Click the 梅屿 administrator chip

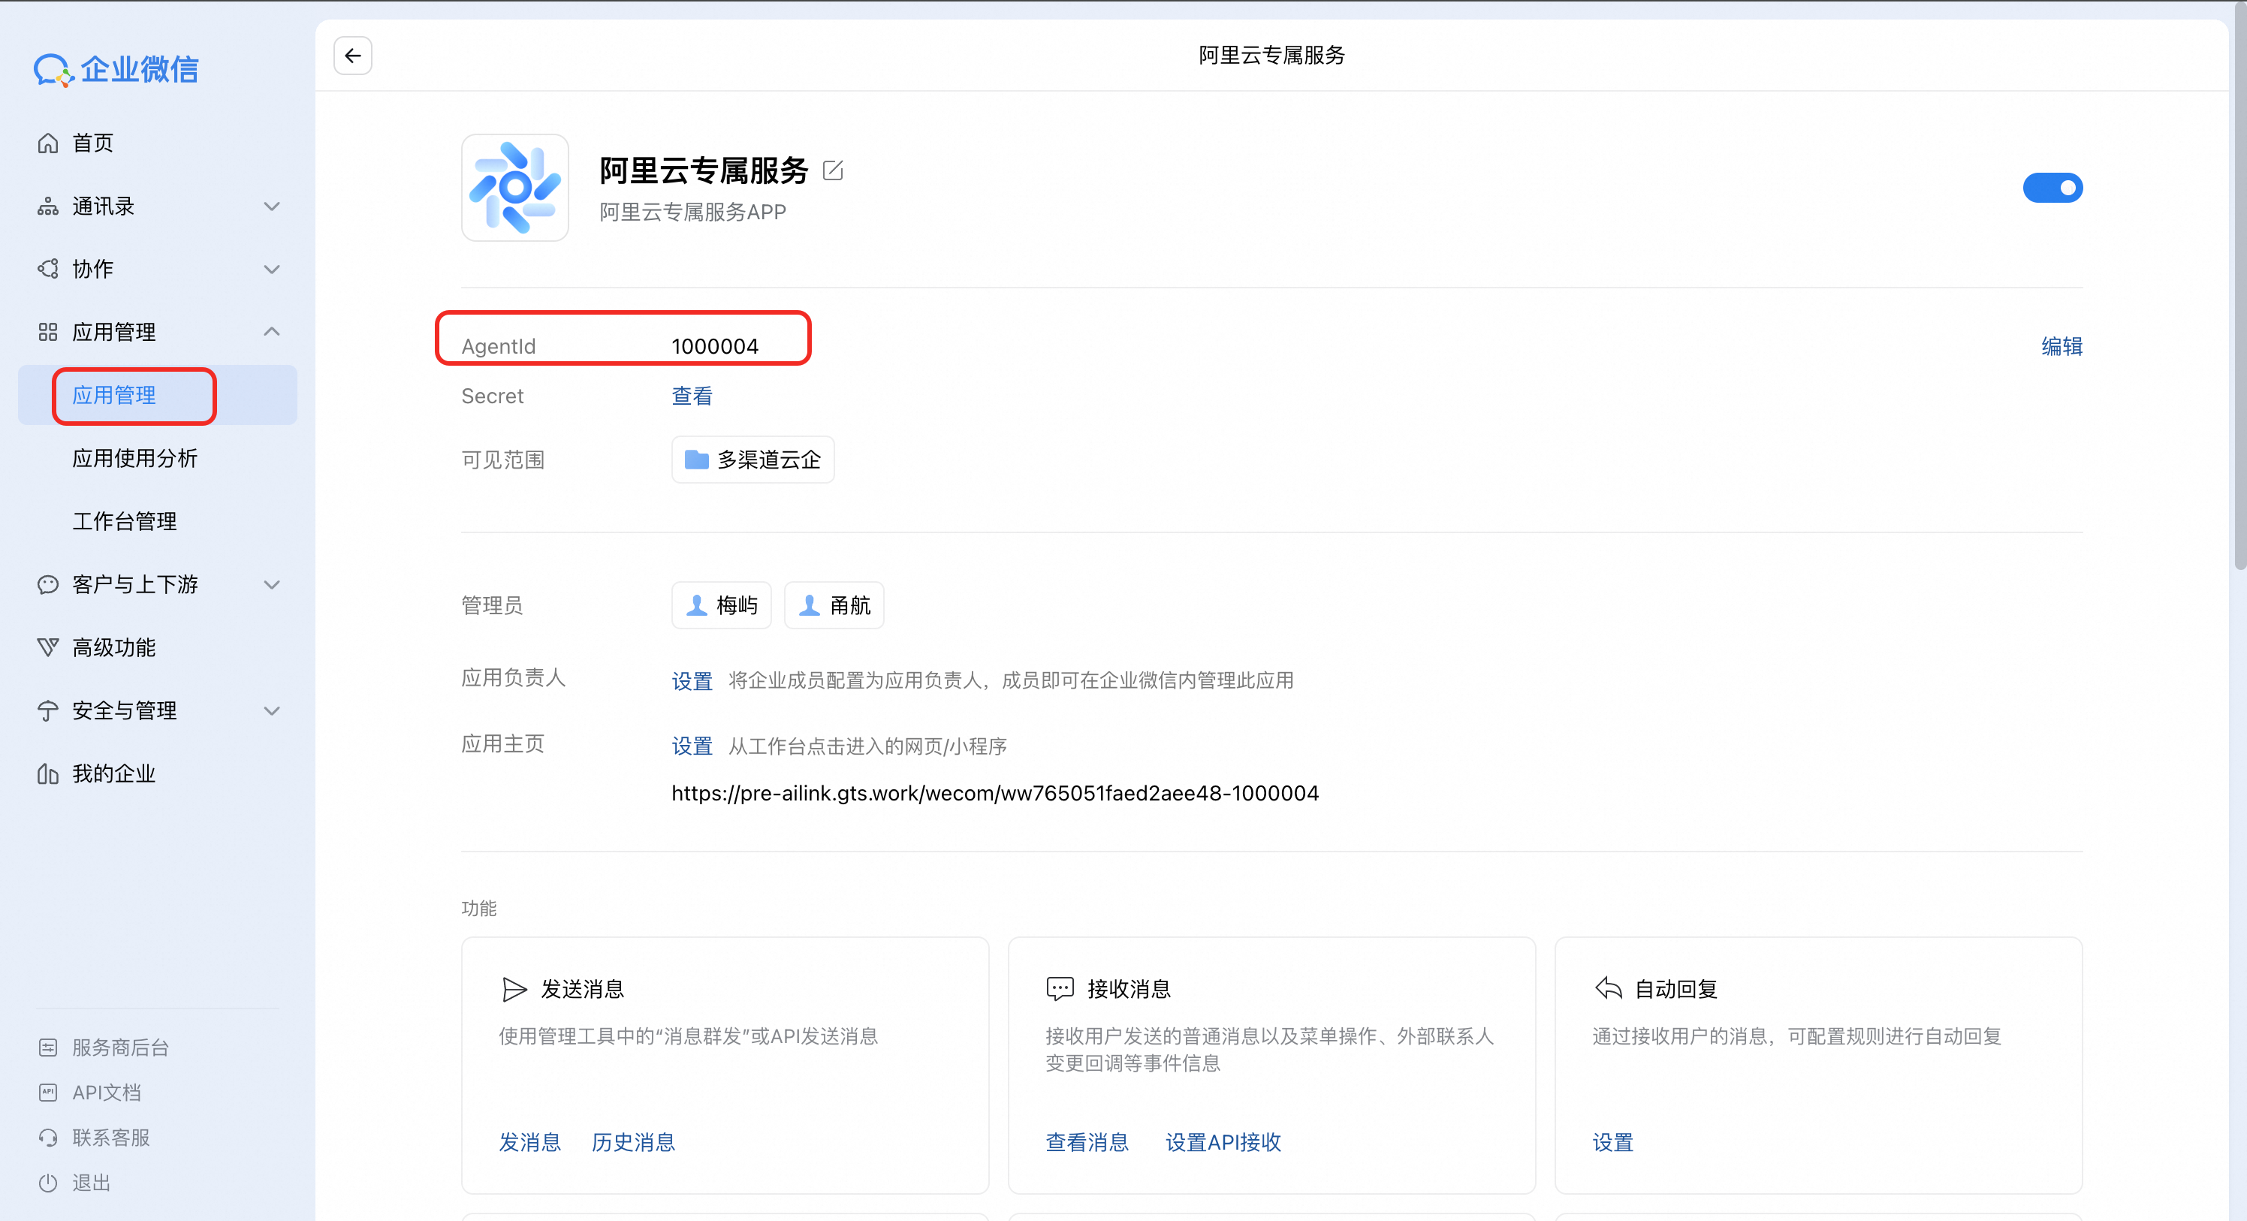coord(722,605)
